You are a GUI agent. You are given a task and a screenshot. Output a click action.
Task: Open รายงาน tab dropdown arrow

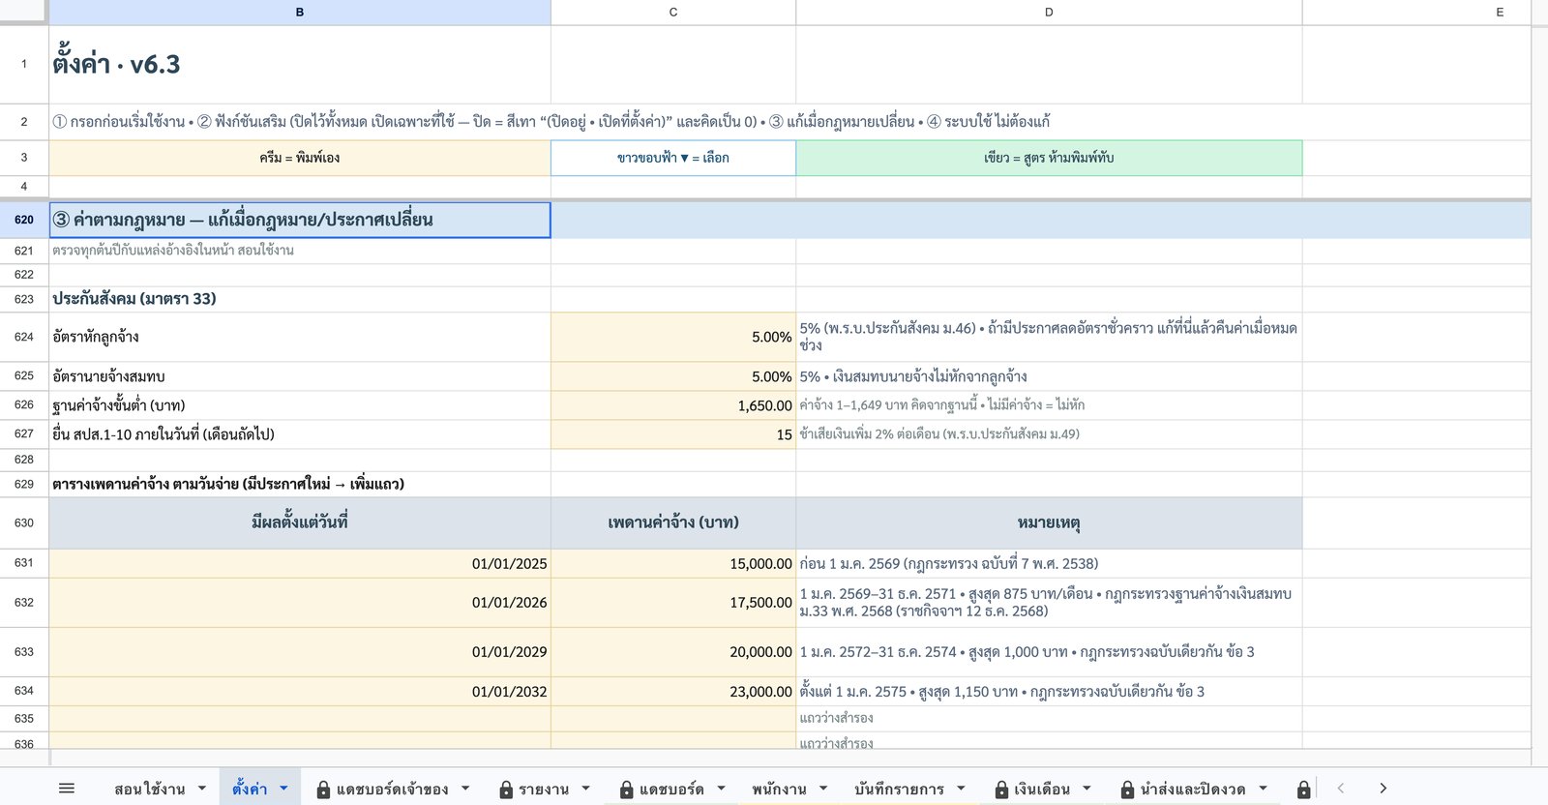585,789
